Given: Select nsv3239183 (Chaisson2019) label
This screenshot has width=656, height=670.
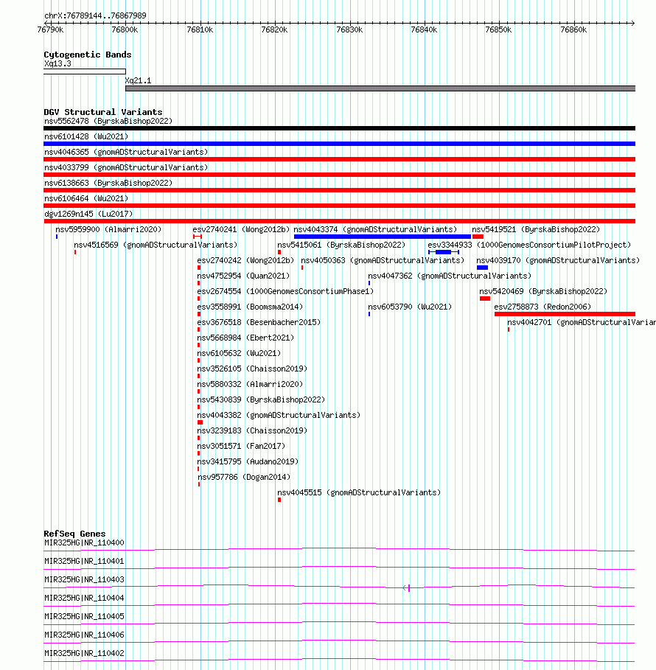Looking at the screenshot, I should (252, 430).
